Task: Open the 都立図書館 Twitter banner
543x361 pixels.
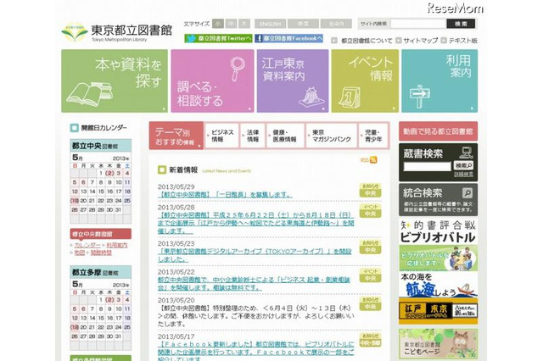Action: coord(218,38)
